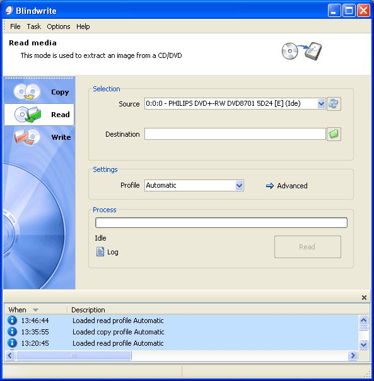Viewport: 374px width, 381px height.
Task: Open the Profile dropdown arrow
Action: coord(240,186)
